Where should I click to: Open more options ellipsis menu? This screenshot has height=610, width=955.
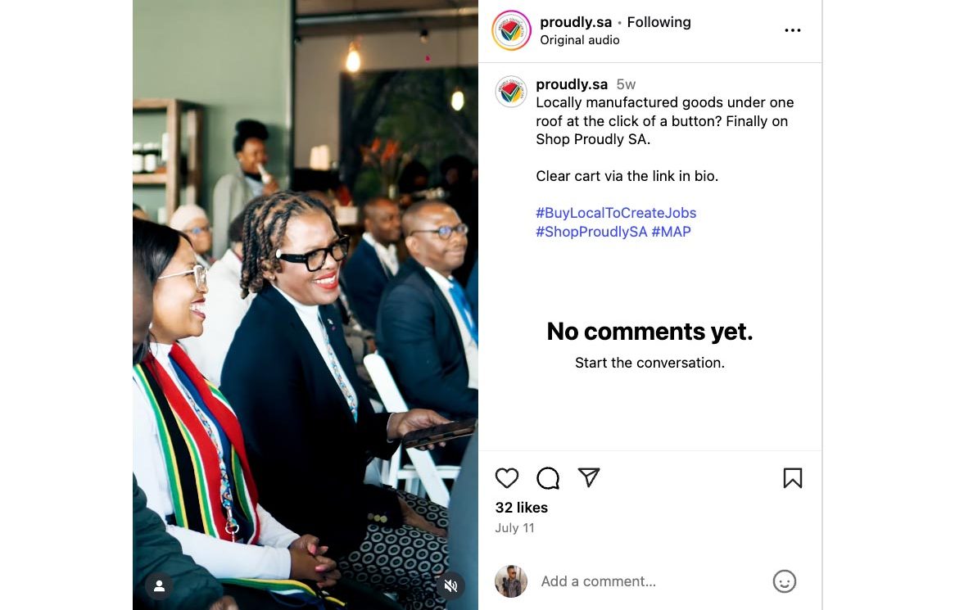coord(792,30)
